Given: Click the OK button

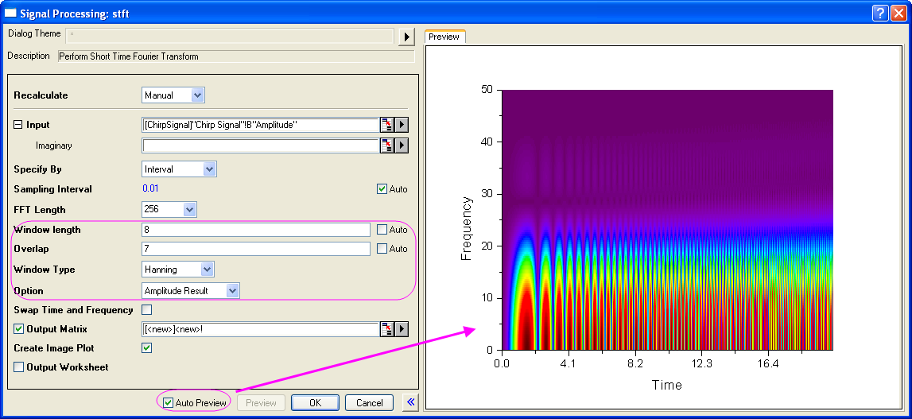Looking at the screenshot, I should coord(315,403).
